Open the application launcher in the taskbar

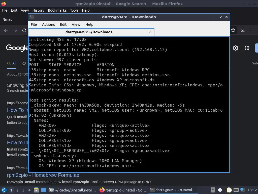point(4,190)
